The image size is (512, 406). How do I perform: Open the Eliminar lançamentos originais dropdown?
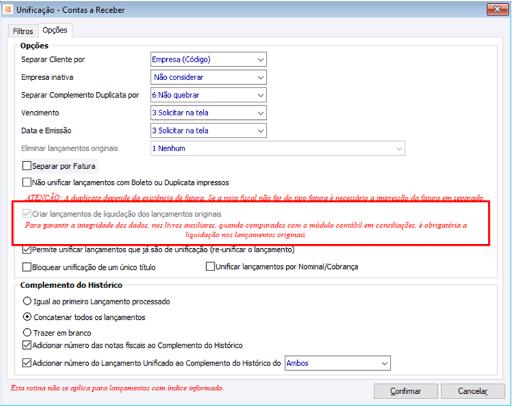pos(278,148)
